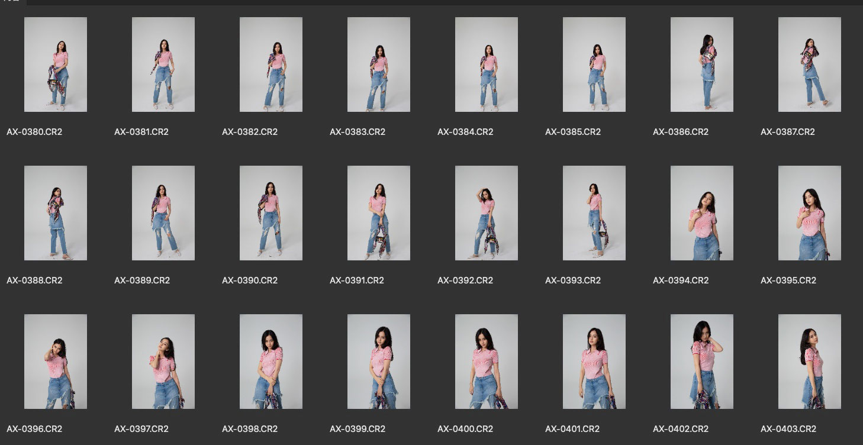The width and height of the screenshot is (863, 445).
Task: Pick the AX-0392.CR2 thumbnail image
Action: coord(487,213)
